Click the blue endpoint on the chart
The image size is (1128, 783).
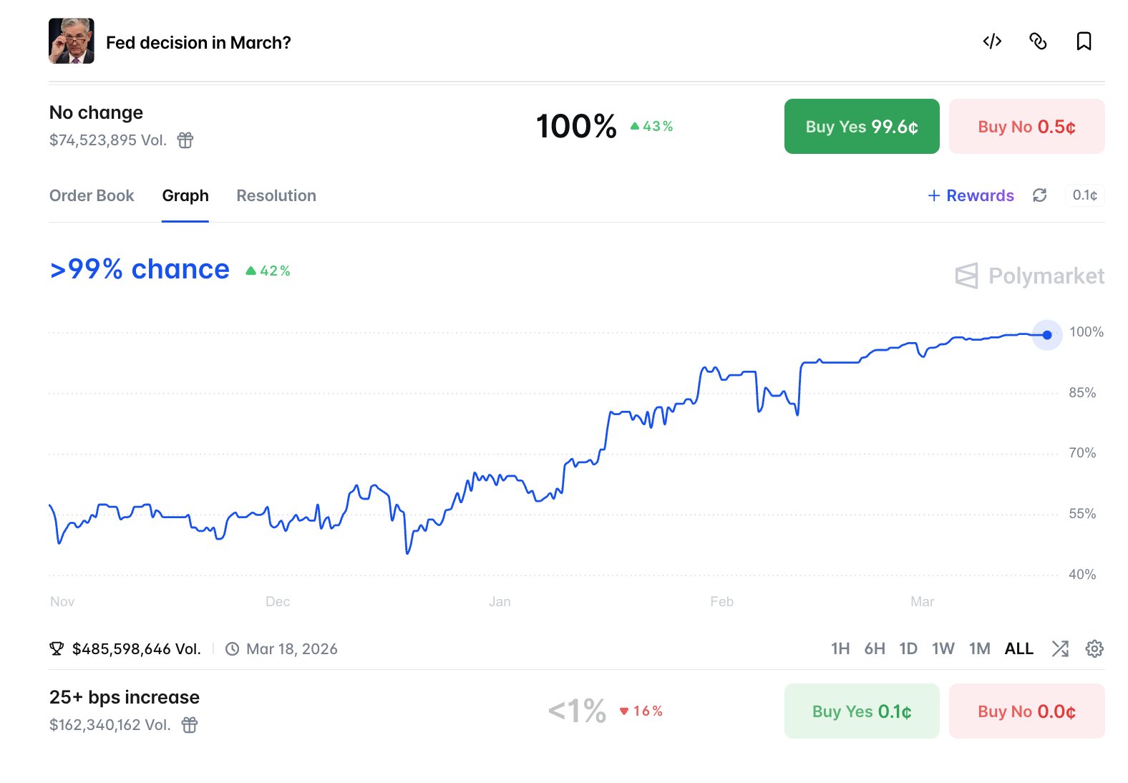[1047, 335]
